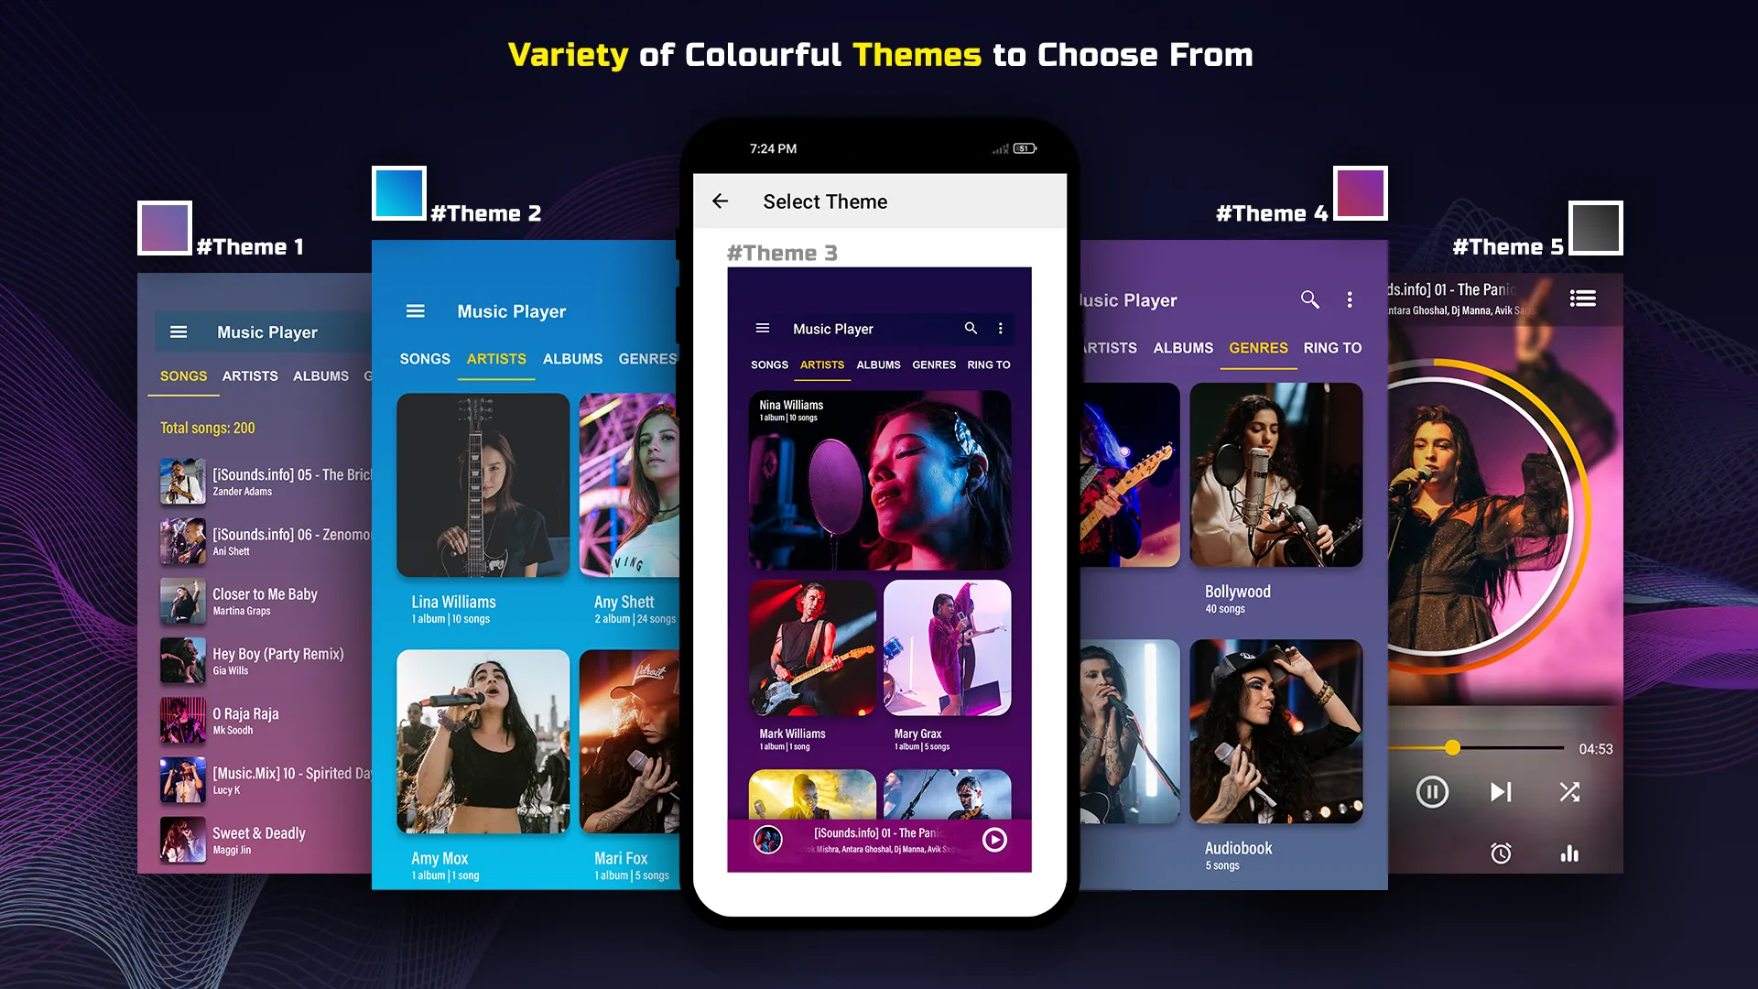Click the alarm/sleep timer icon
The image size is (1758, 989).
(1501, 853)
